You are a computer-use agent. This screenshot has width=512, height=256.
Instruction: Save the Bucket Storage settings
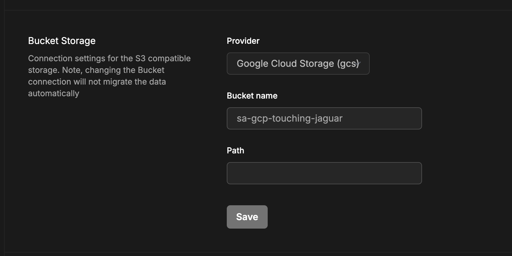click(x=247, y=217)
